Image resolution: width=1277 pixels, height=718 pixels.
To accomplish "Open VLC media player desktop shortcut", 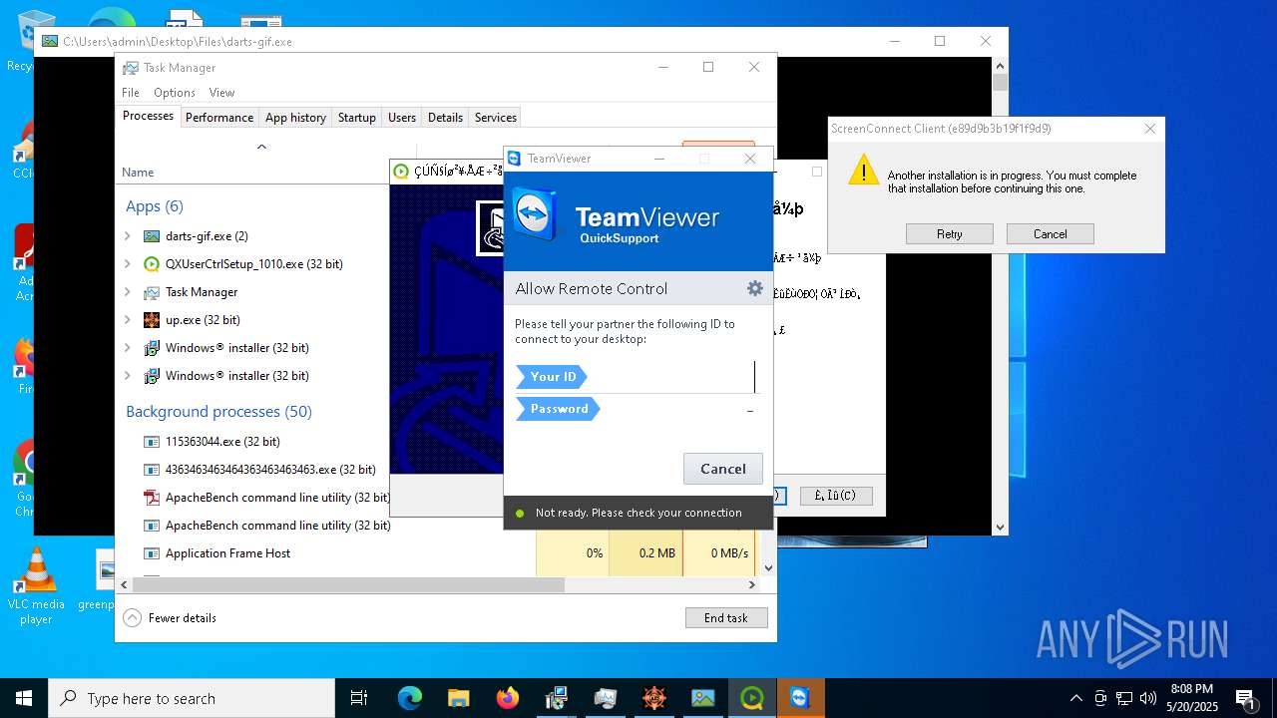I will point(36,587).
